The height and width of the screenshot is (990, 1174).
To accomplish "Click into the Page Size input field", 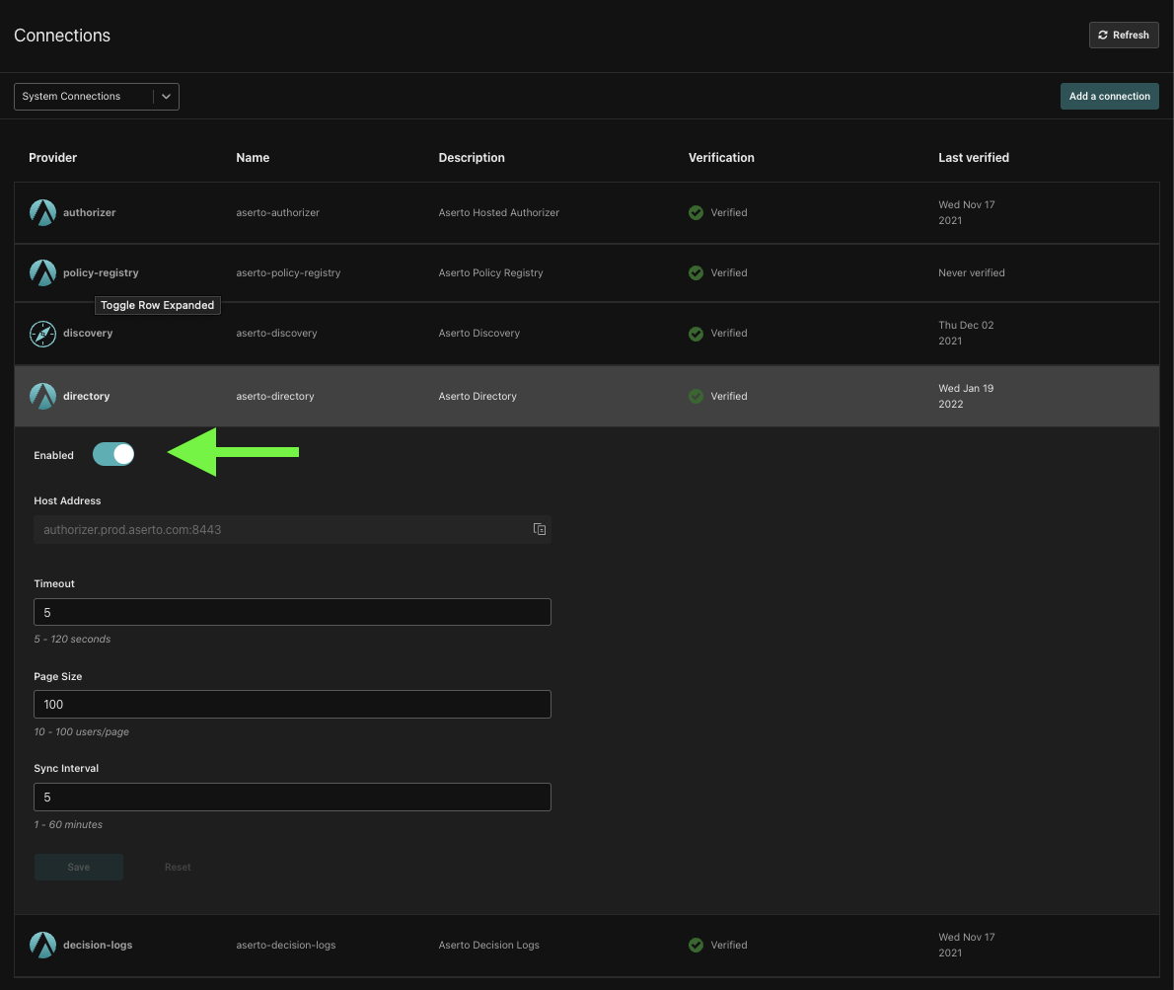I will pyautogui.click(x=292, y=705).
